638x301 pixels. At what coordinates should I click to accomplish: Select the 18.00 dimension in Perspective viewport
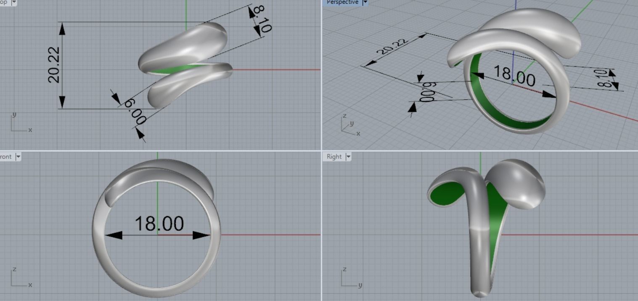[514, 75]
